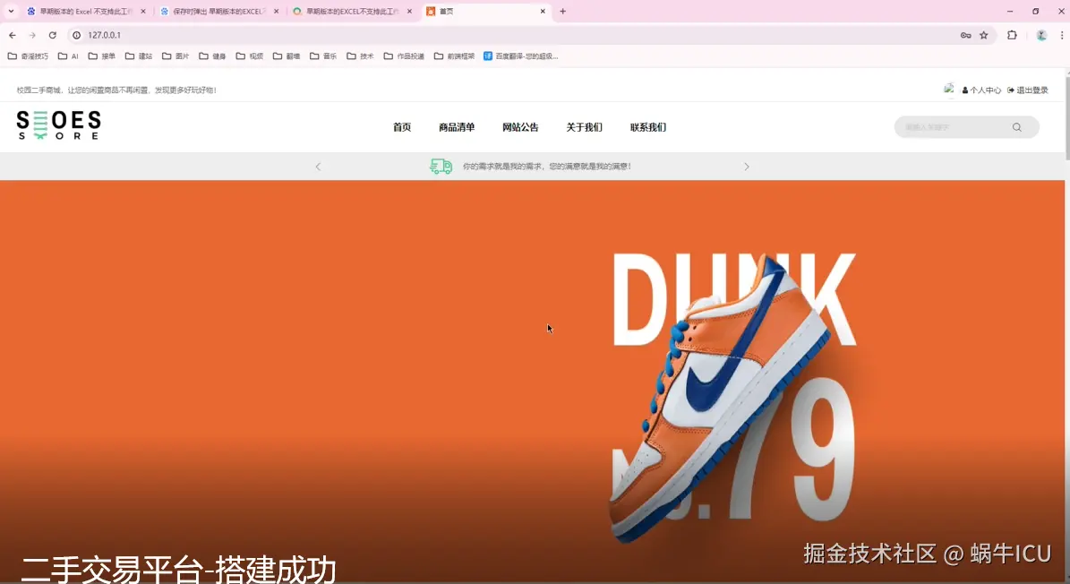The height and width of the screenshot is (584, 1070).
Task: Click the browser forward arrow
Action: click(x=32, y=35)
